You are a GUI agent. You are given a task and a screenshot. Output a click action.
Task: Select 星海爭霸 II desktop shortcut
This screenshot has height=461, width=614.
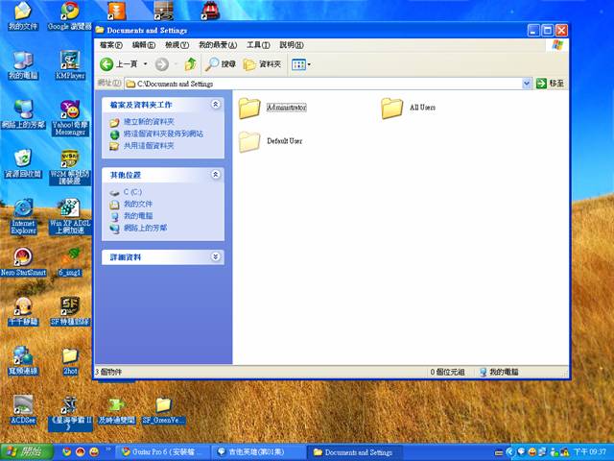point(70,413)
